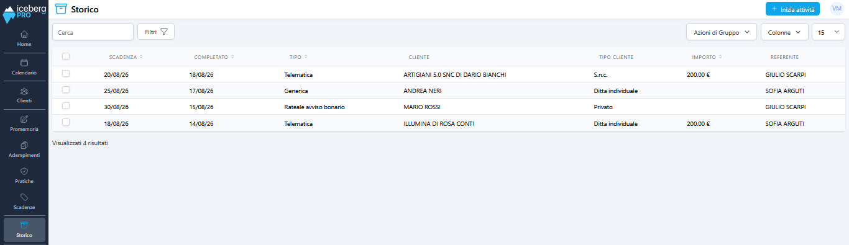Sort by the Scadenza column arrows

pyautogui.click(x=141, y=57)
